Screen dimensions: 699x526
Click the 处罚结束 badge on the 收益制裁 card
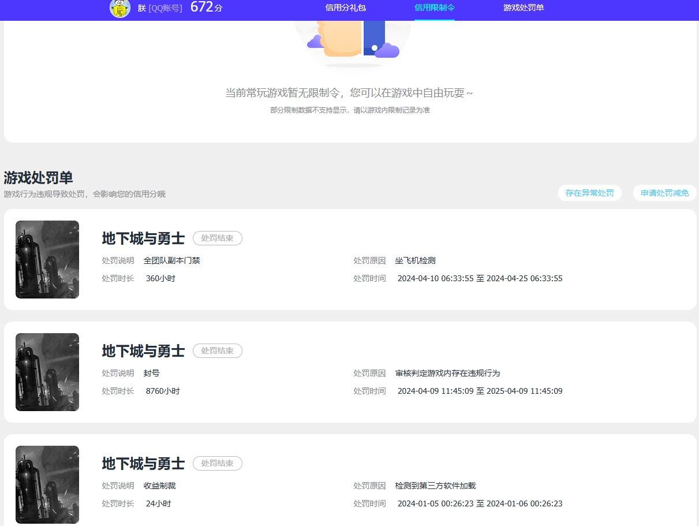tap(218, 464)
